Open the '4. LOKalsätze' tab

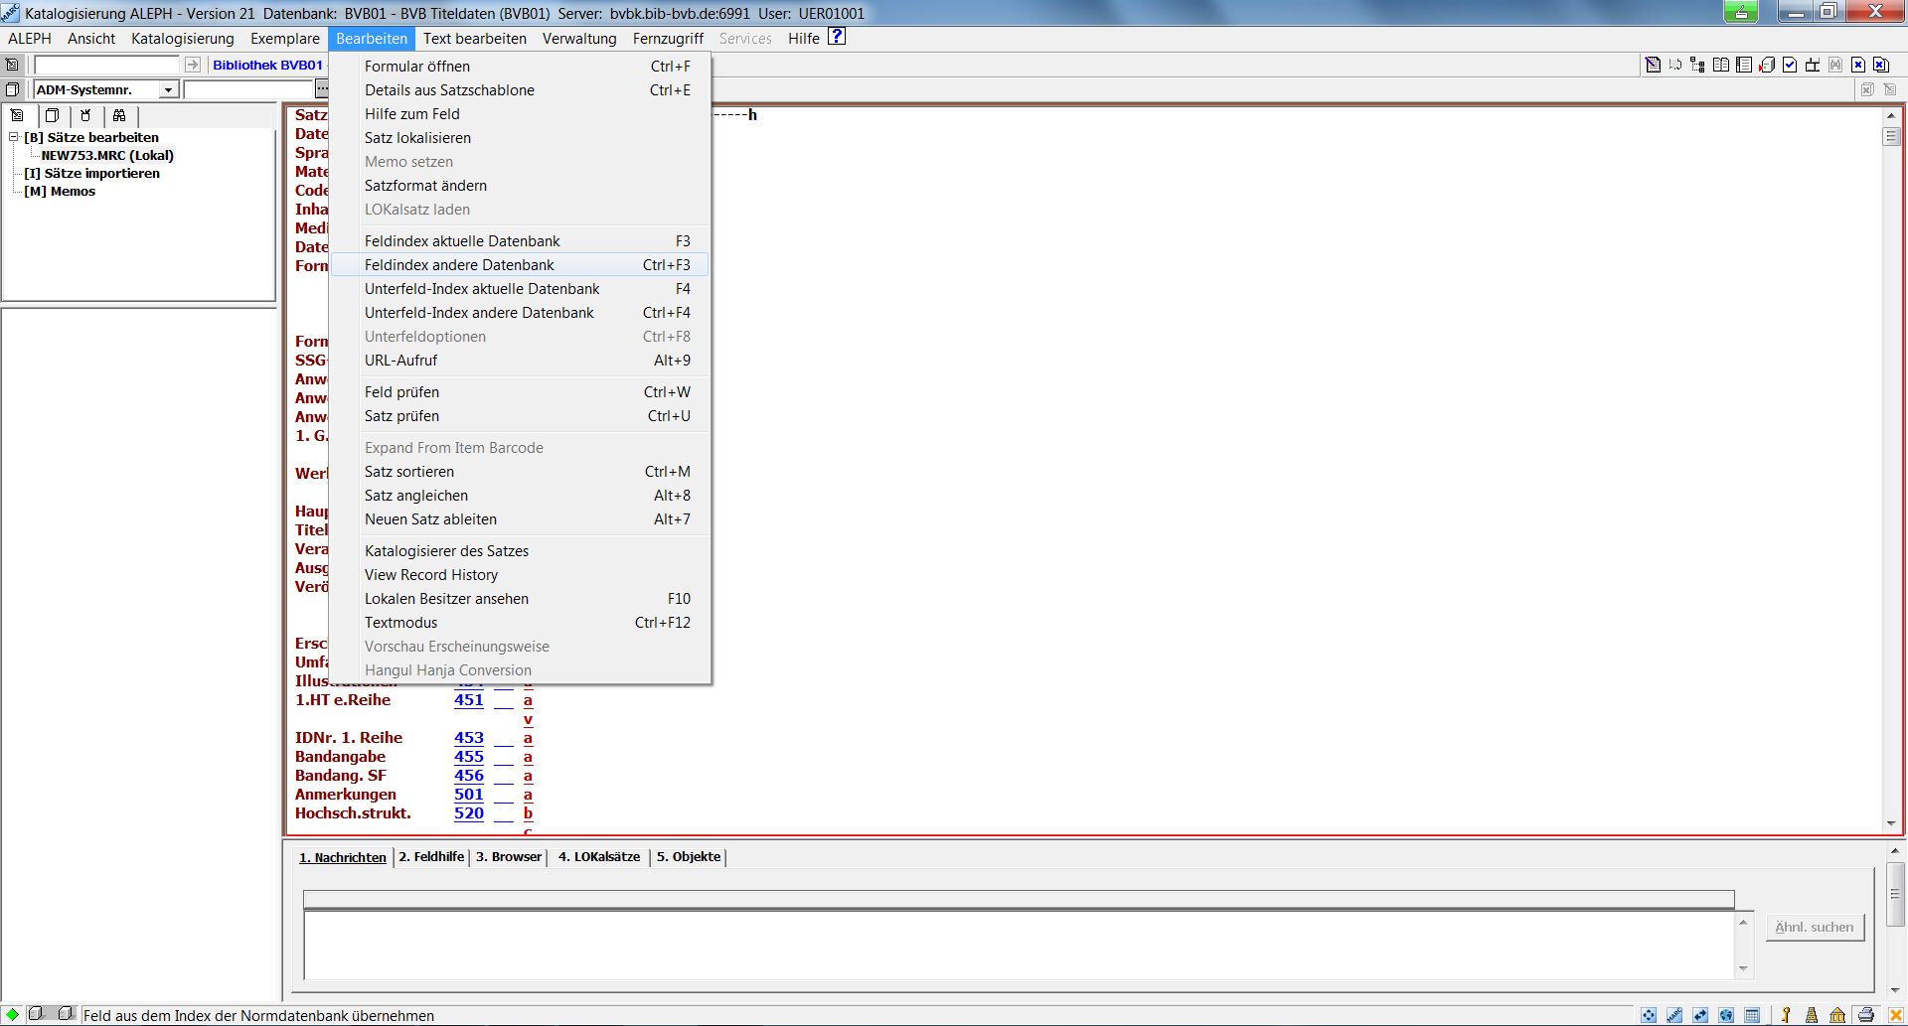pos(598,857)
